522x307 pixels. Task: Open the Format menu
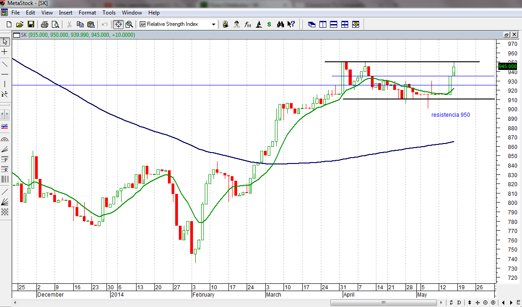click(87, 13)
